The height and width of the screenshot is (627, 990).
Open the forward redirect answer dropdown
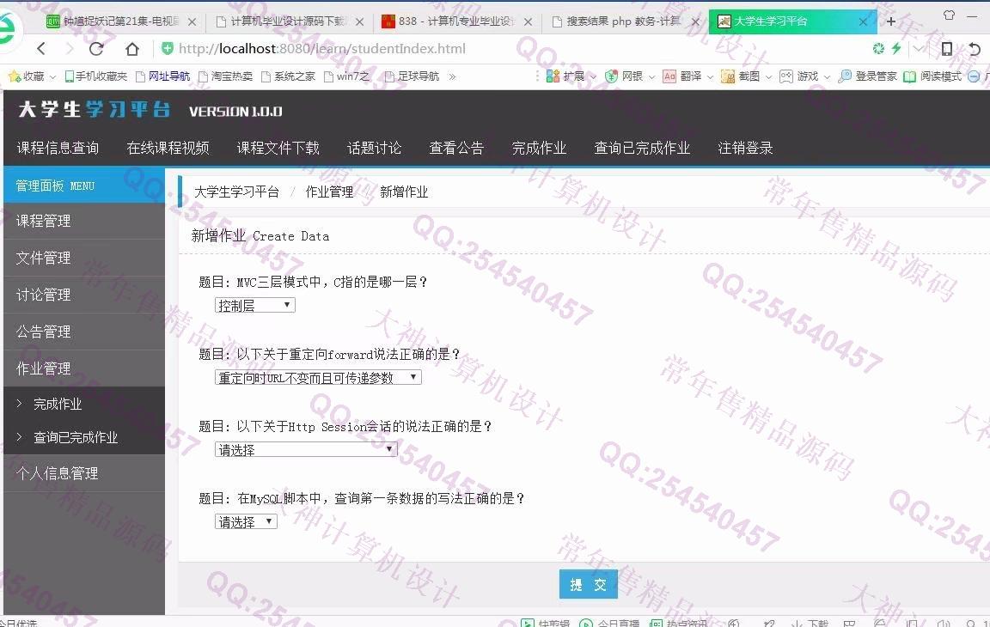(x=317, y=377)
